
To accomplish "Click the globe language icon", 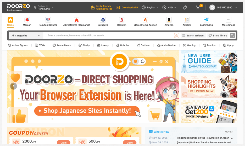I will (x=144, y=7).
